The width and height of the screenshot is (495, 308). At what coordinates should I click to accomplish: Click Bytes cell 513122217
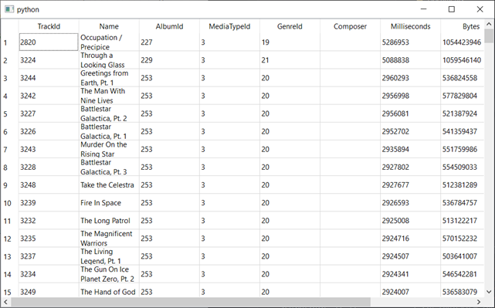tap(463, 221)
